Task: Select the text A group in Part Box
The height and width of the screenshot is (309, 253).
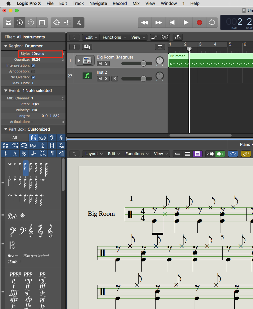Action: (x=15, y=153)
